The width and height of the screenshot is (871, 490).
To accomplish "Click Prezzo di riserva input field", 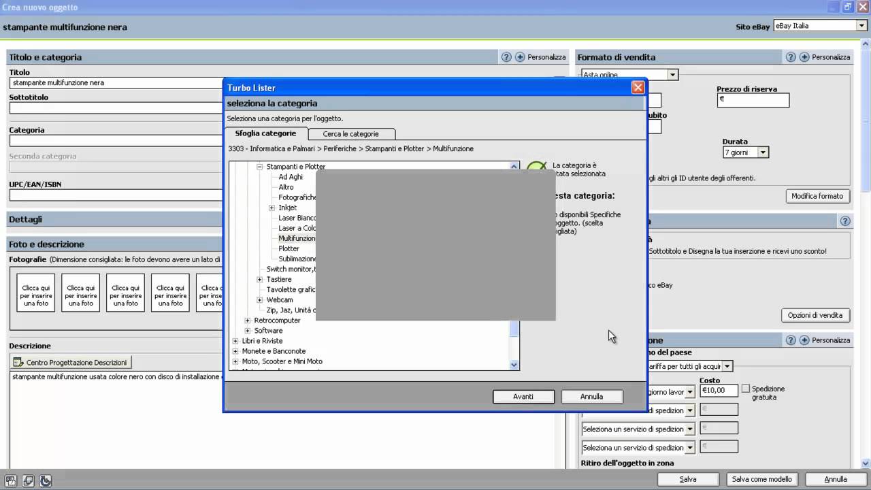I will 753,100.
